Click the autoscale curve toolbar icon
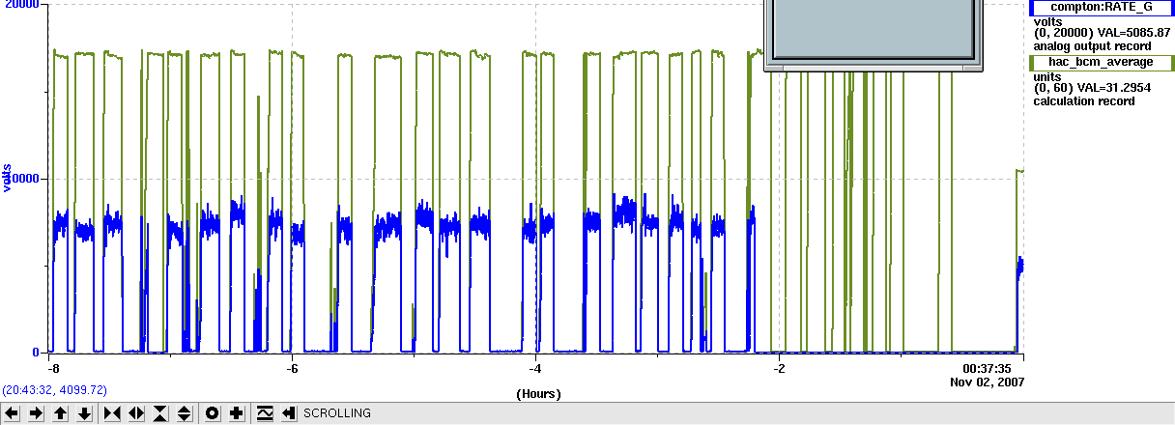This screenshot has height=425, width=1175. pyautogui.click(x=265, y=413)
